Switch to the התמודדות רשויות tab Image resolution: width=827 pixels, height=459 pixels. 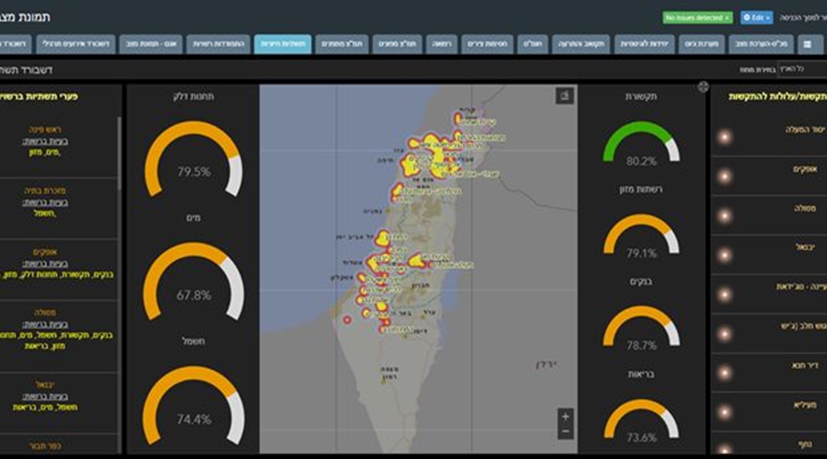click(x=218, y=44)
